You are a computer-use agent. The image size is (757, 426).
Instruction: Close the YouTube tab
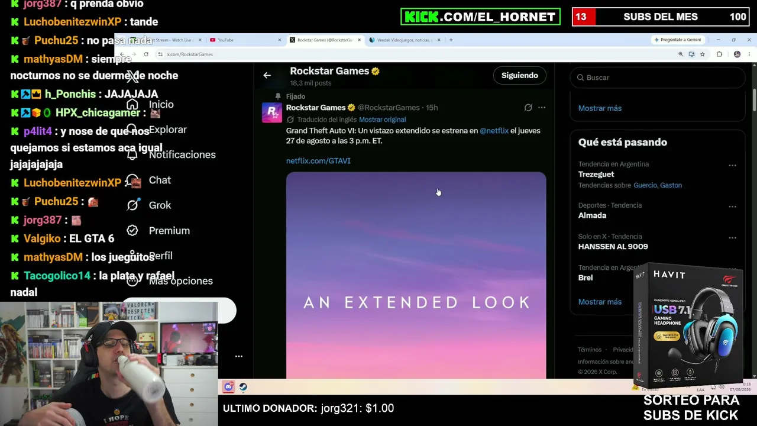(280, 40)
